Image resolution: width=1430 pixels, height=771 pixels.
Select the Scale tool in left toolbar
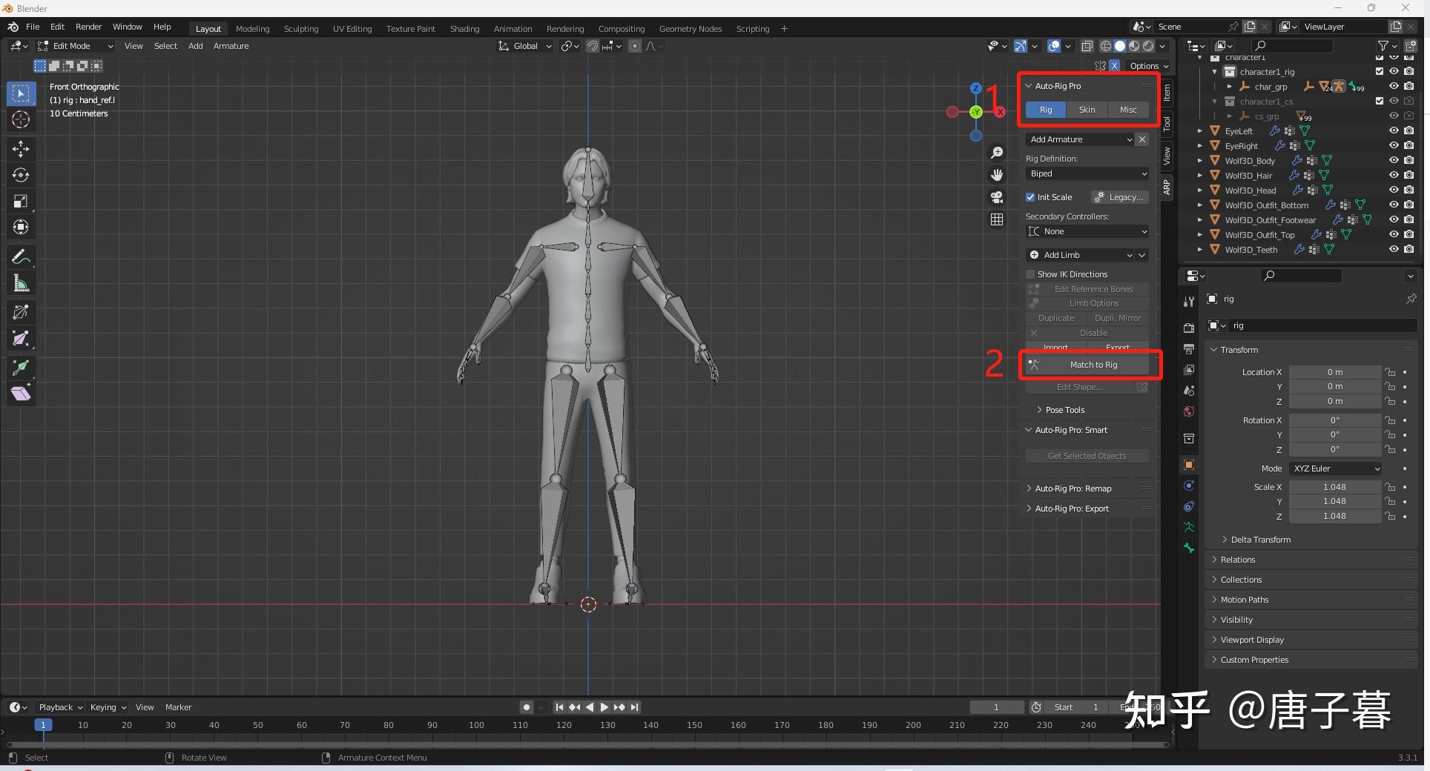(x=21, y=201)
